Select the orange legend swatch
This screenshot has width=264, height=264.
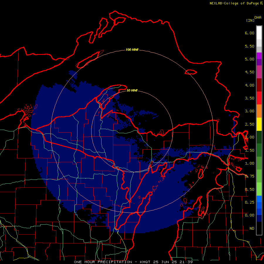pyautogui.click(x=259, y=111)
